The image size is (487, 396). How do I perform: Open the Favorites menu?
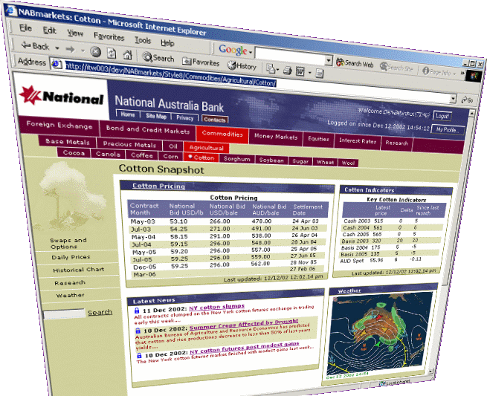point(109,36)
